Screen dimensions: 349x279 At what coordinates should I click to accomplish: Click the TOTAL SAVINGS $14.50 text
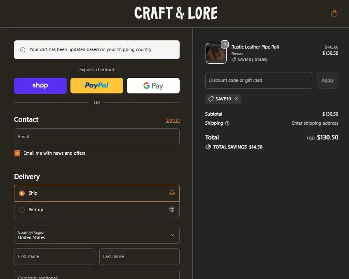coord(238,147)
